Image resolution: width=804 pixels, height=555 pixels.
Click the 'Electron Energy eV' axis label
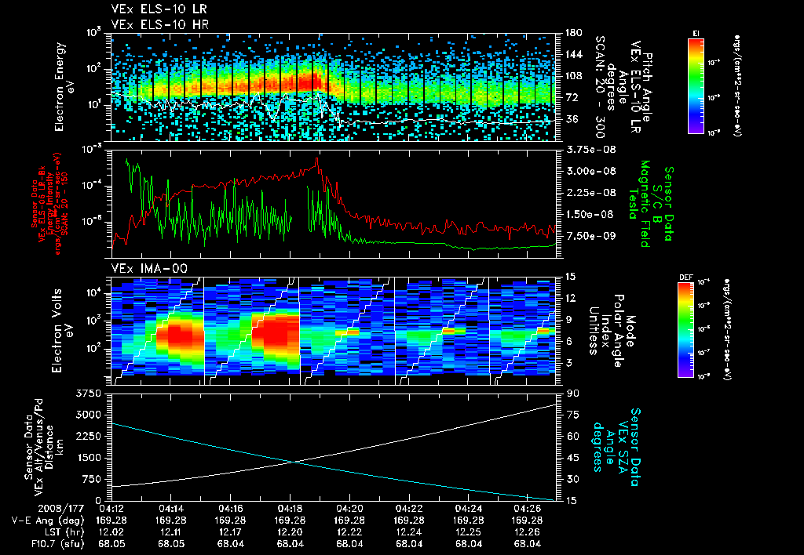pyautogui.click(x=64, y=87)
